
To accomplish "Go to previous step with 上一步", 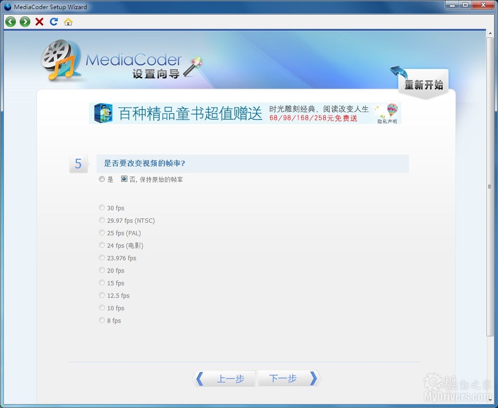I will 224,379.
